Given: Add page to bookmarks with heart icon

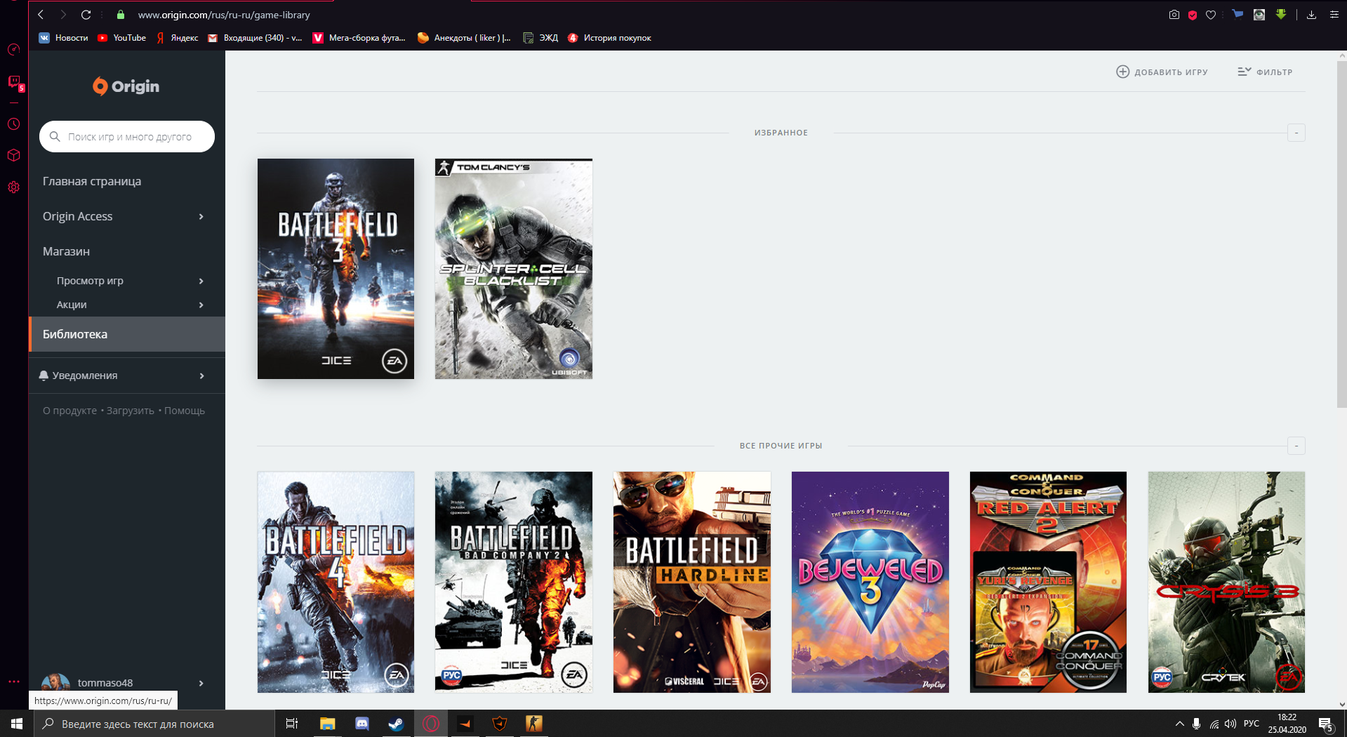Looking at the screenshot, I should click(x=1211, y=15).
